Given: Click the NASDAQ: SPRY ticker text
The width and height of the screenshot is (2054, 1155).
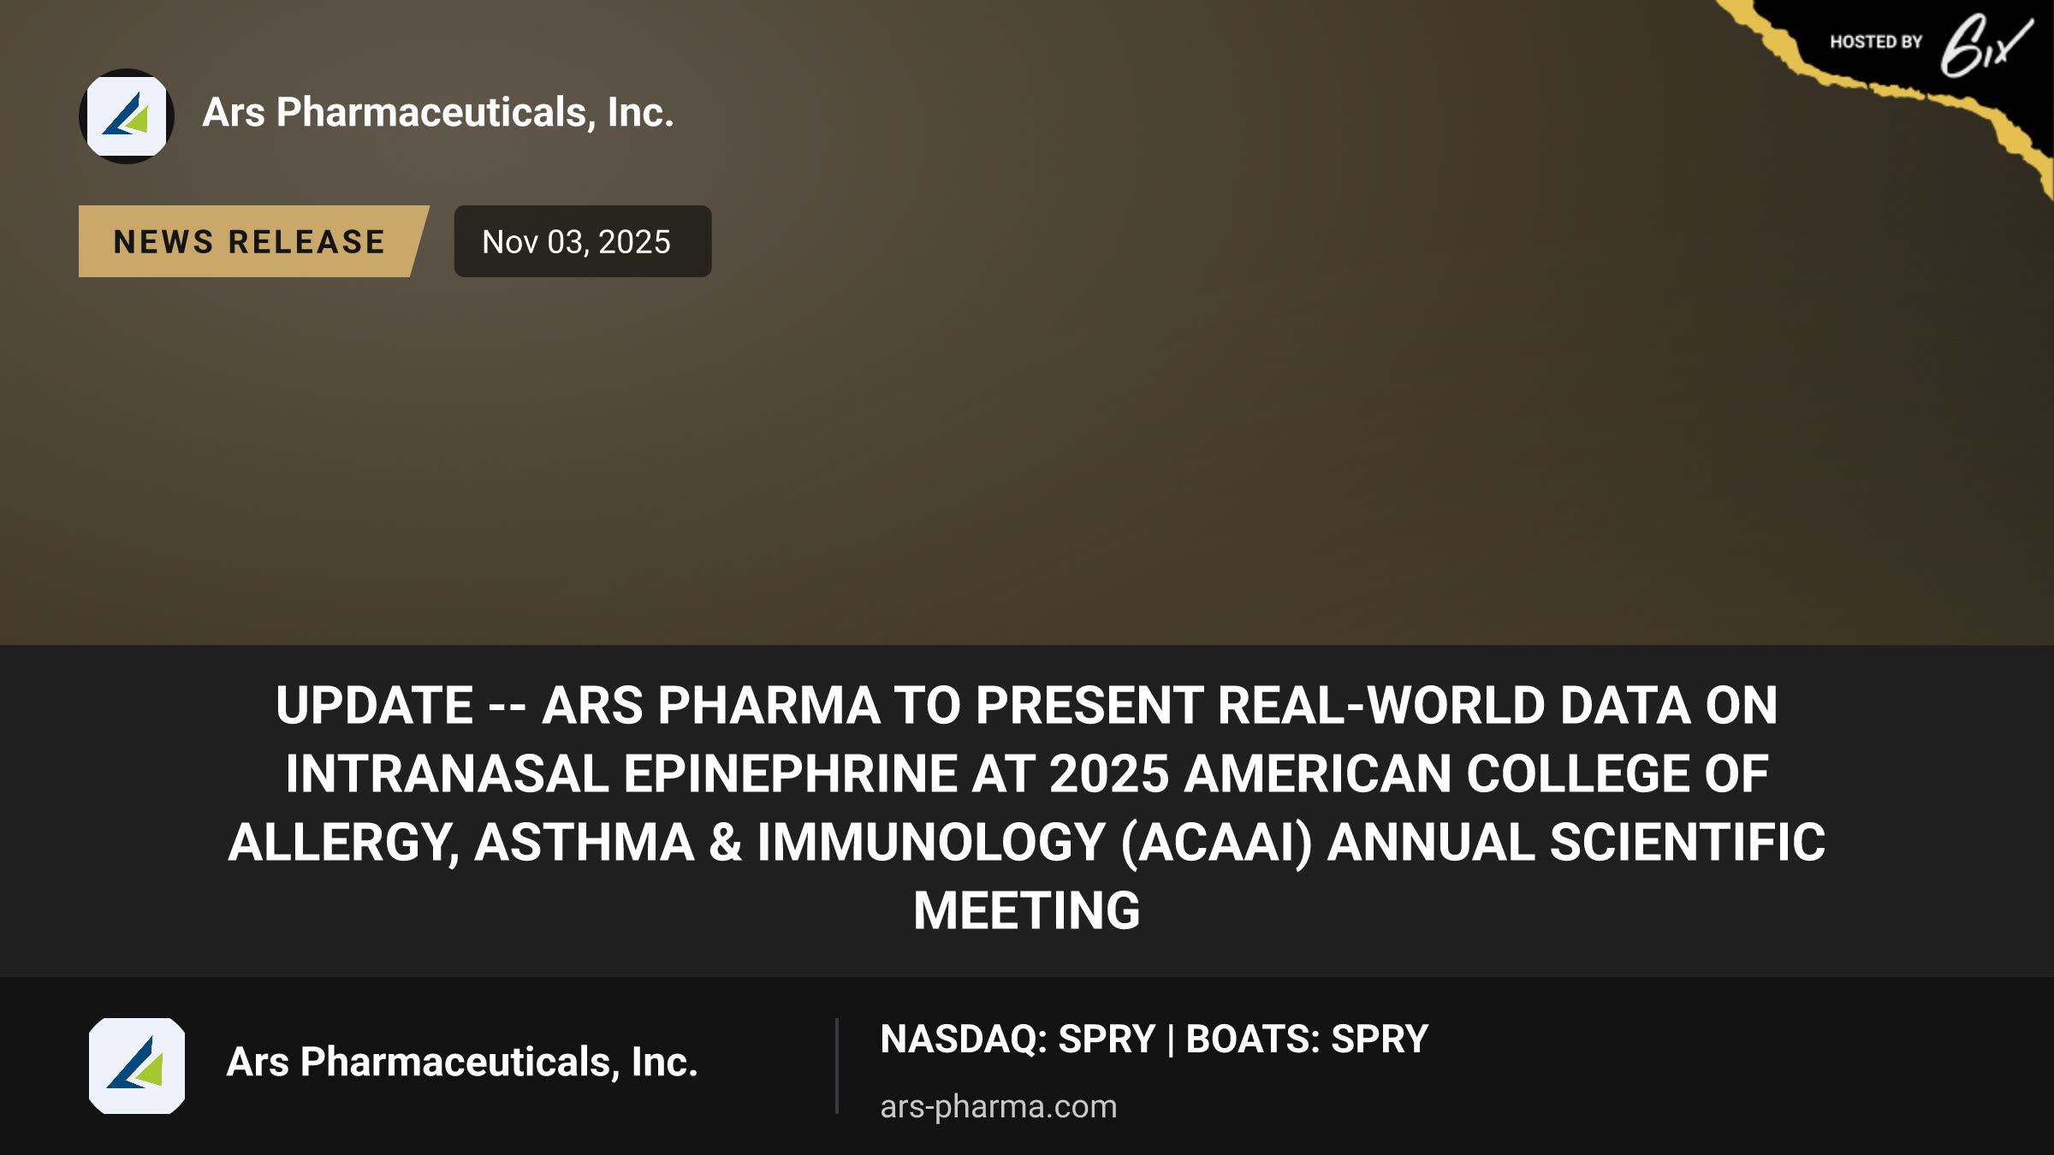Looking at the screenshot, I should tap(1018, 1039).
